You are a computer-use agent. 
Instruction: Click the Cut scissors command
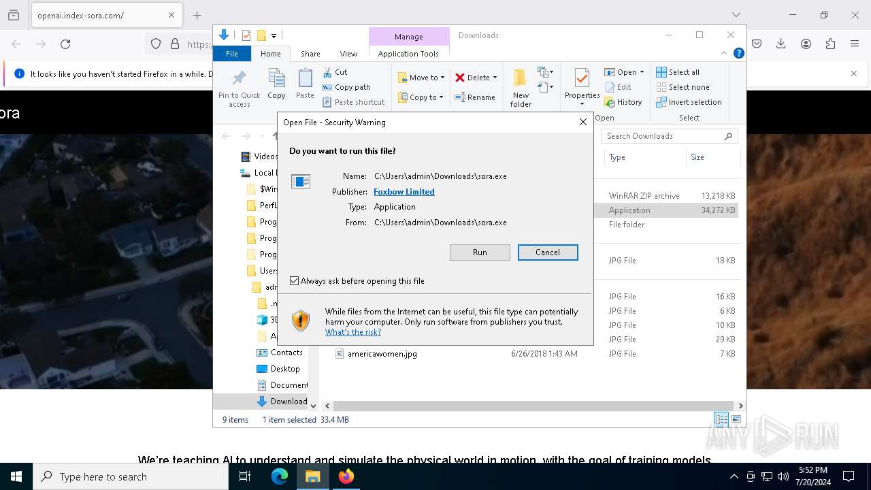[x=335, y=72]
